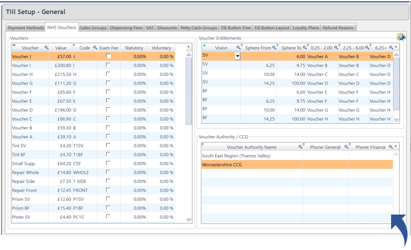Image resolution: width=411 pixels, height=250 pixels.
Task: Click Vouchers grid column chooser arrow
Action: point(189,47)
